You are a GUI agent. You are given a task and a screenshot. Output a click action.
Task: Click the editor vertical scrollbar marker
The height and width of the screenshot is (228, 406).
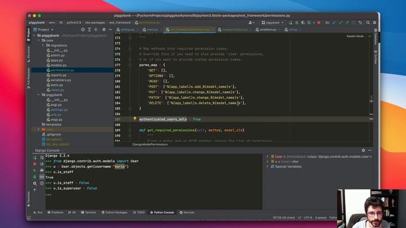tap(371, 101)
